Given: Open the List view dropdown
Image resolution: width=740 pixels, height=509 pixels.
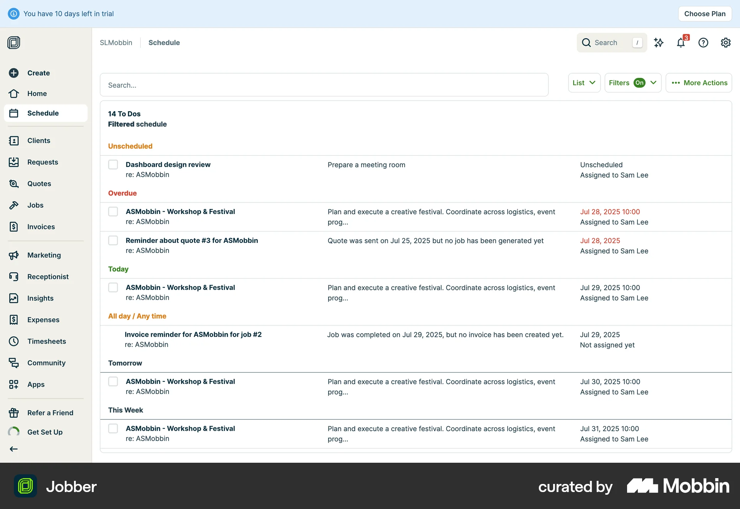Looking at the screenshot, I should click(584, 83).
